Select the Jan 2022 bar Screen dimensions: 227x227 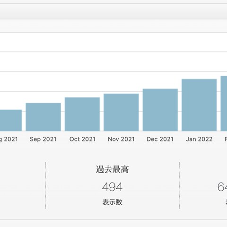[199, 105]
